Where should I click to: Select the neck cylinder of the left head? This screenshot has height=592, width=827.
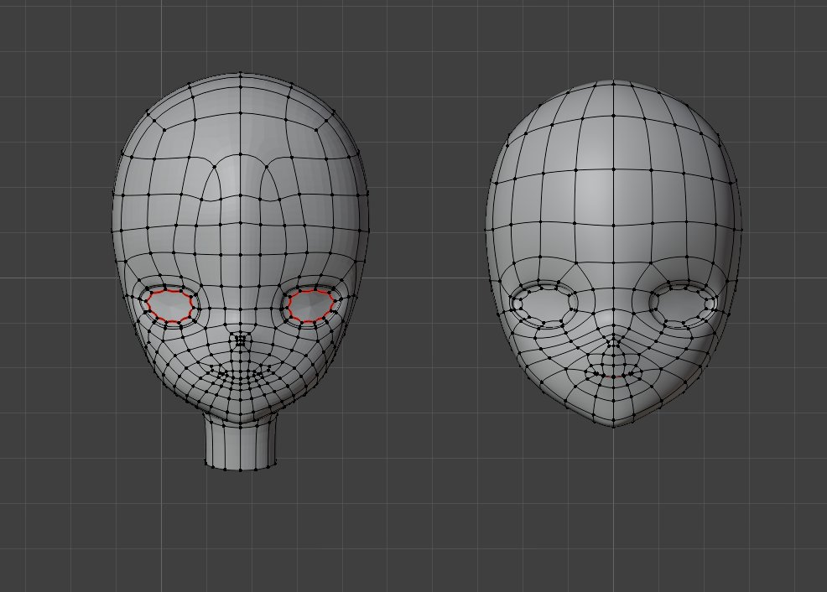pyautogui.click(x=241, y=442)
